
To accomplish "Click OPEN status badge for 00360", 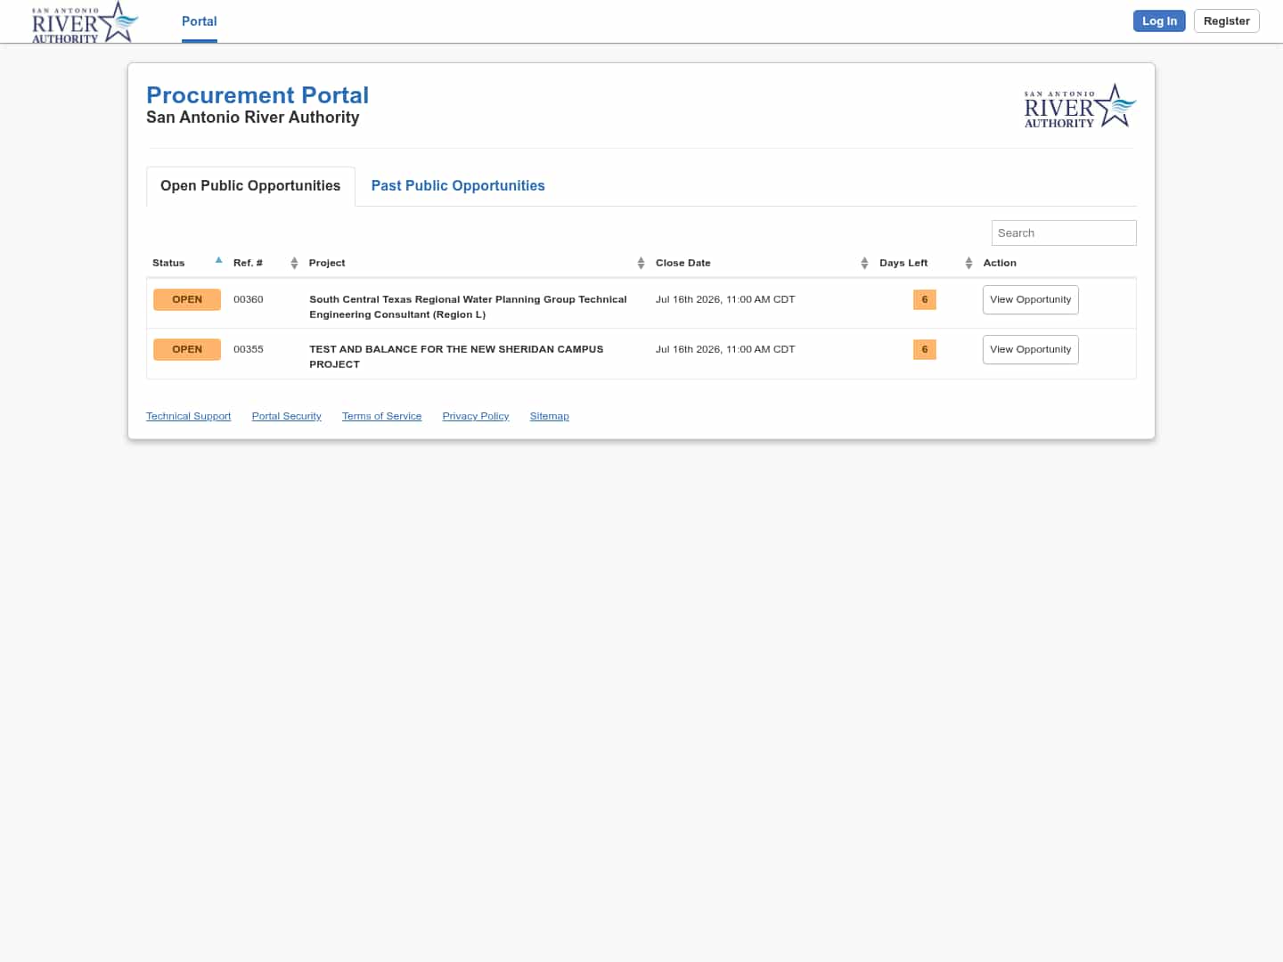I will [187, 299].
